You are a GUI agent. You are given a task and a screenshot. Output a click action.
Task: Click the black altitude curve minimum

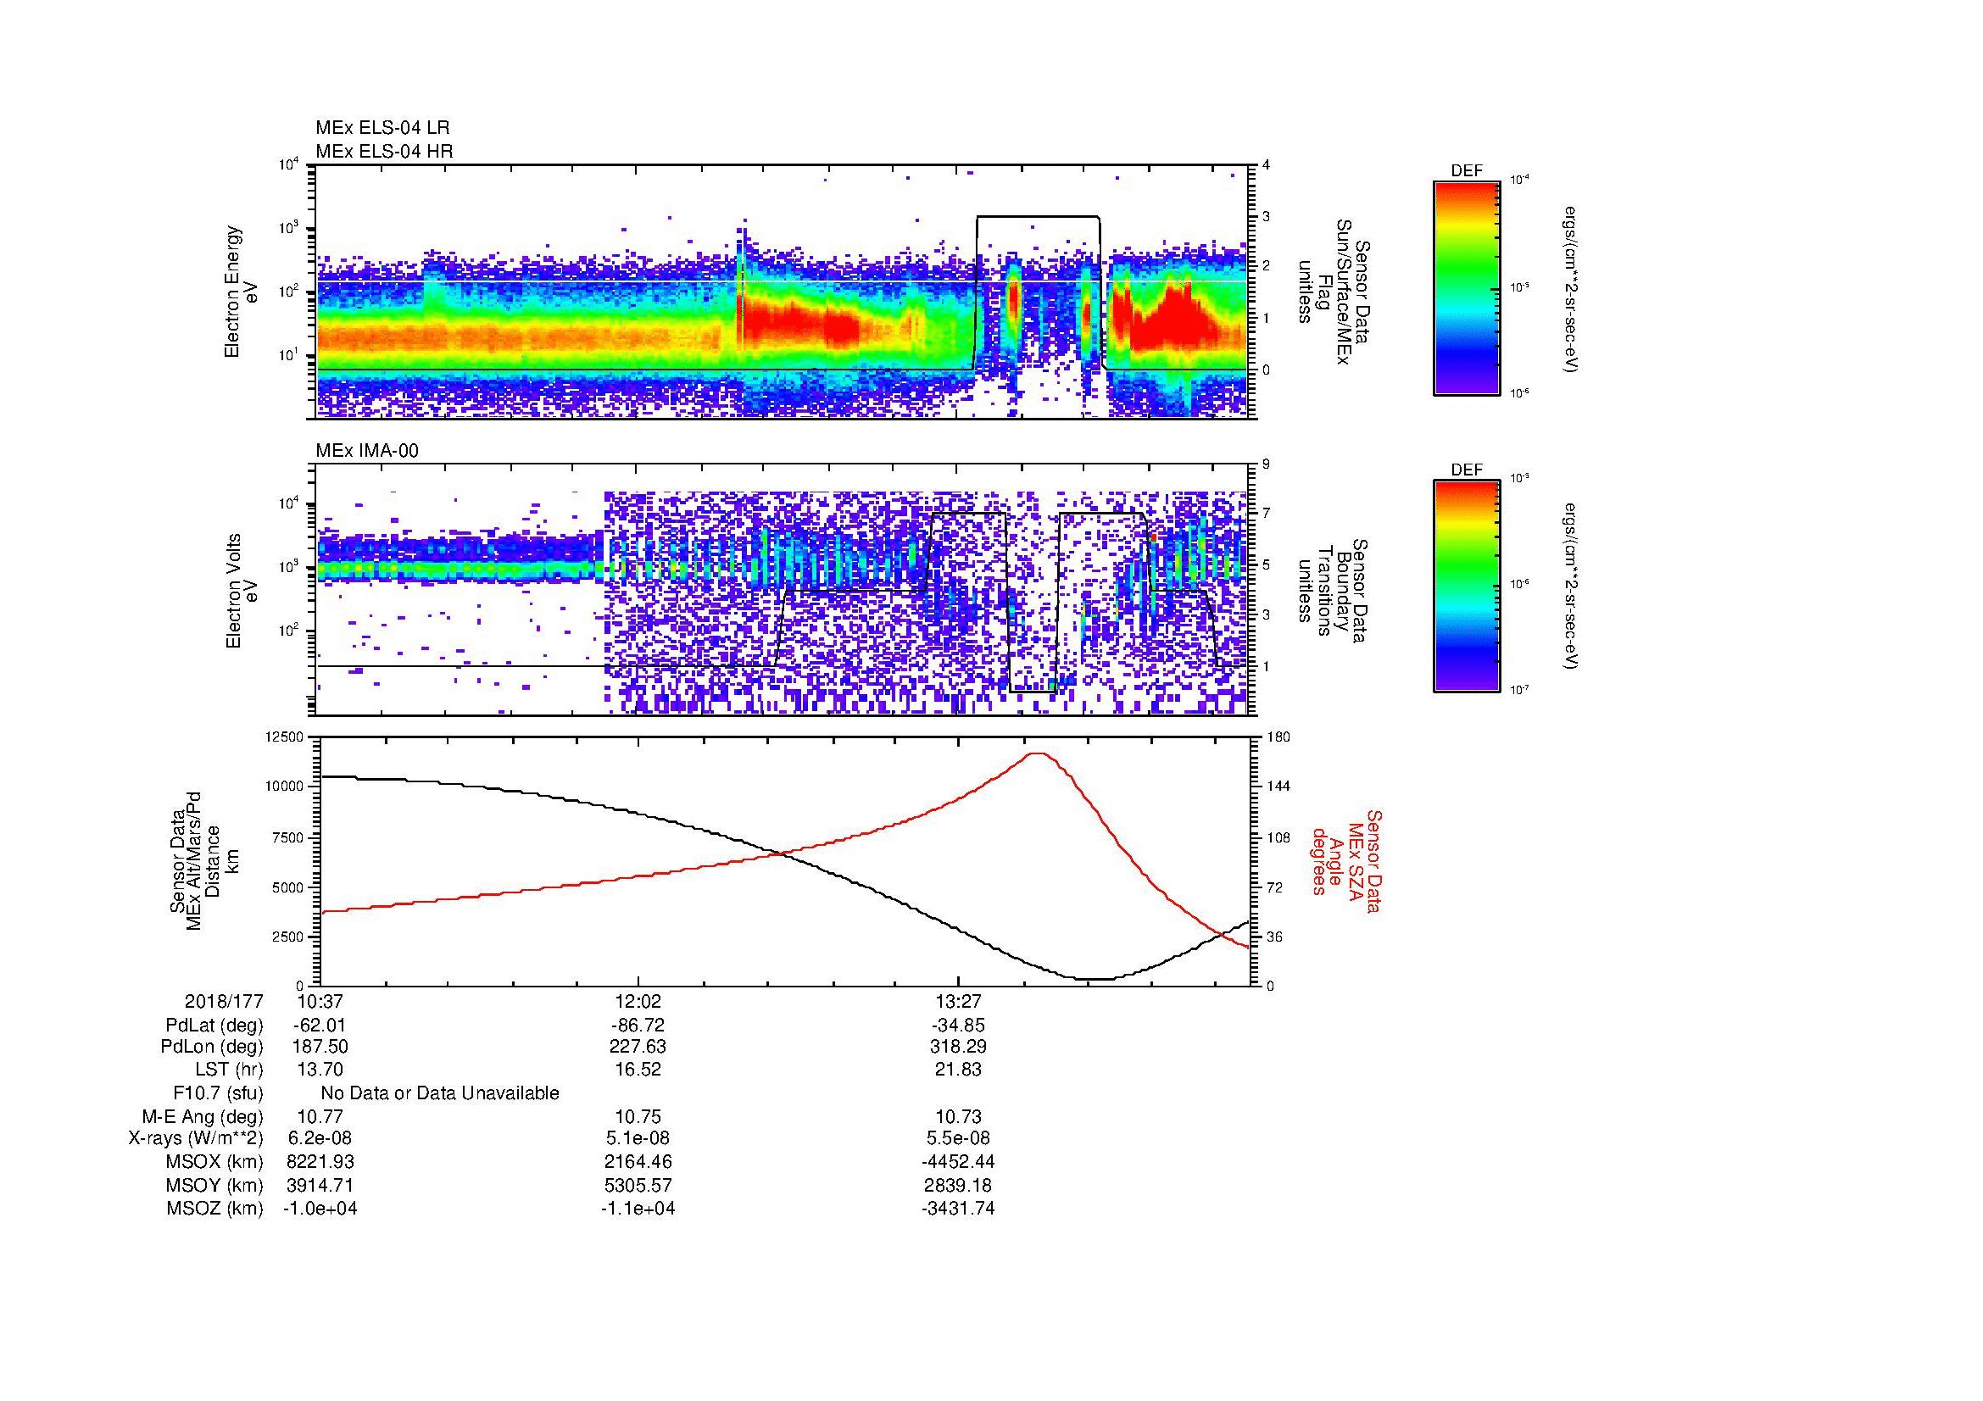point(1095,979)
